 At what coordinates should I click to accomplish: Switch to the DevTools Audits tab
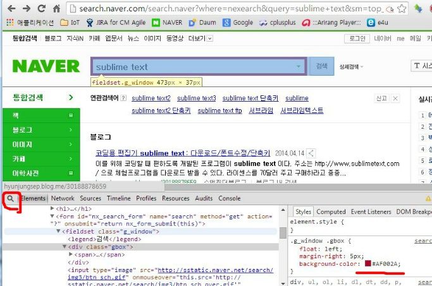[x=204, y=198]
